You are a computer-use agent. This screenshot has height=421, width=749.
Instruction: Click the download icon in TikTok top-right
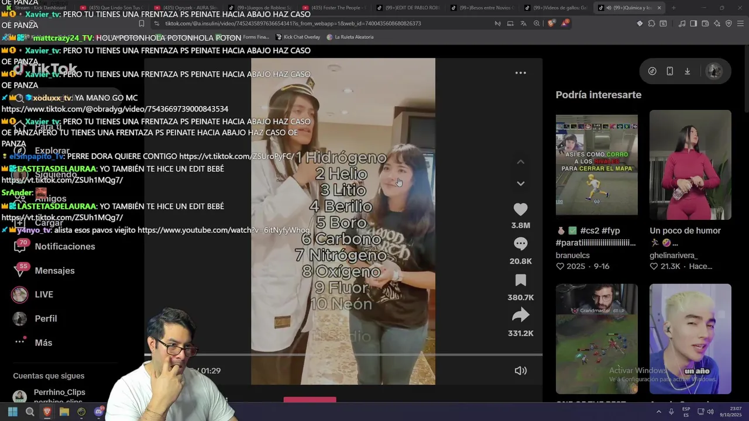[x=687, y=71]
